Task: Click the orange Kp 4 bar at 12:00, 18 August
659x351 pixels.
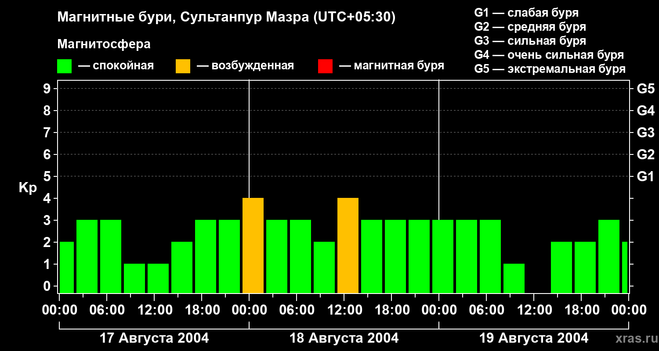Action: click(x=348, y=246)
